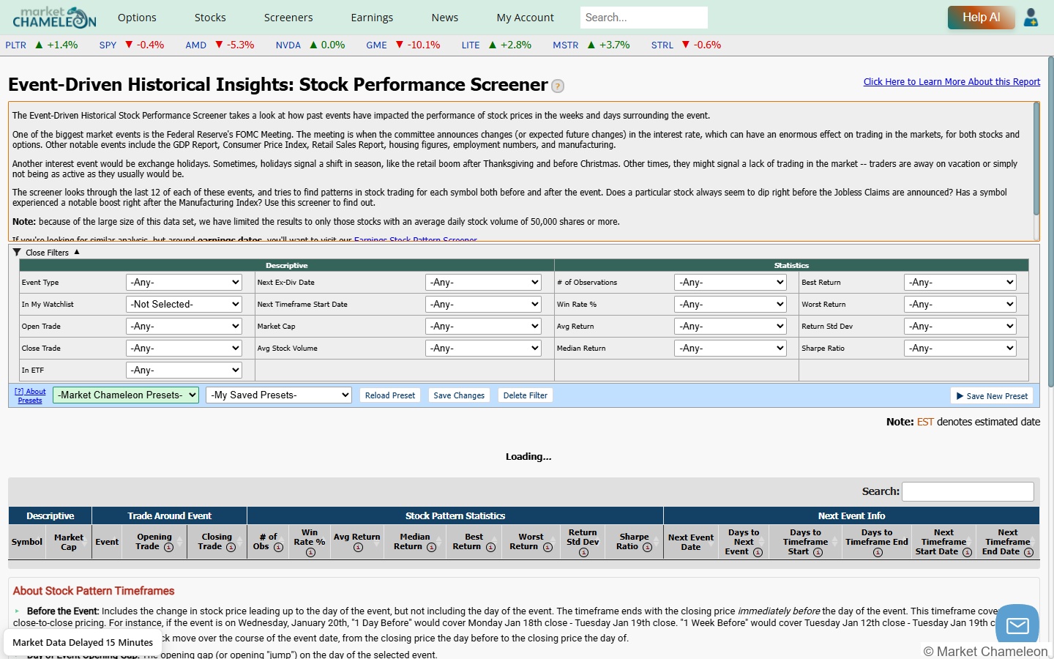Click the Reload Preset button
Viewport: 1054px width, 659px height.
389,395
